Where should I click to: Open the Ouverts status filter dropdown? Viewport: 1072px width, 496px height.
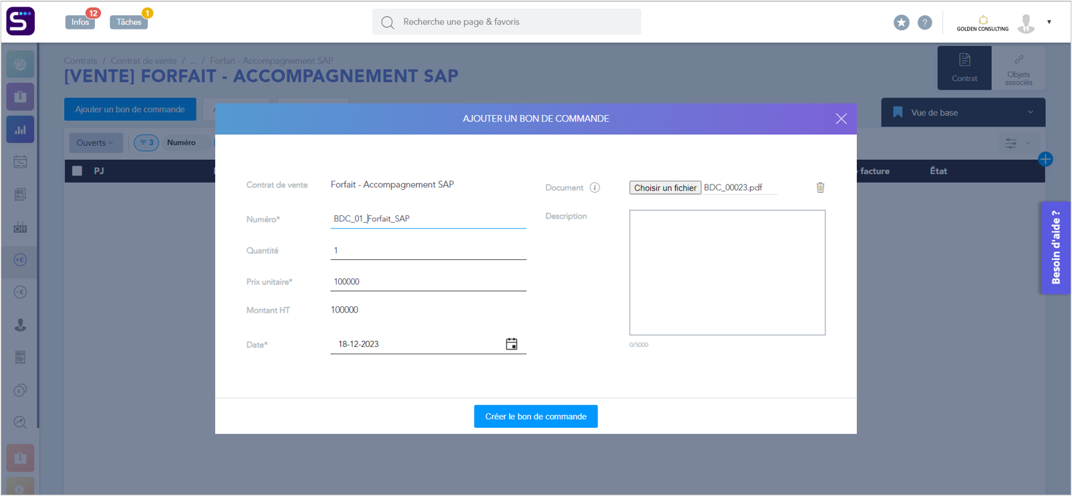pyautogui.click(x=95, y=142)
